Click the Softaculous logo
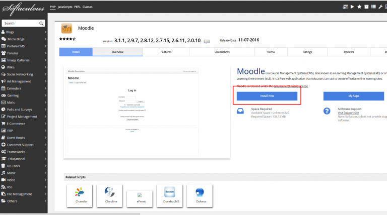 (23, 9)
